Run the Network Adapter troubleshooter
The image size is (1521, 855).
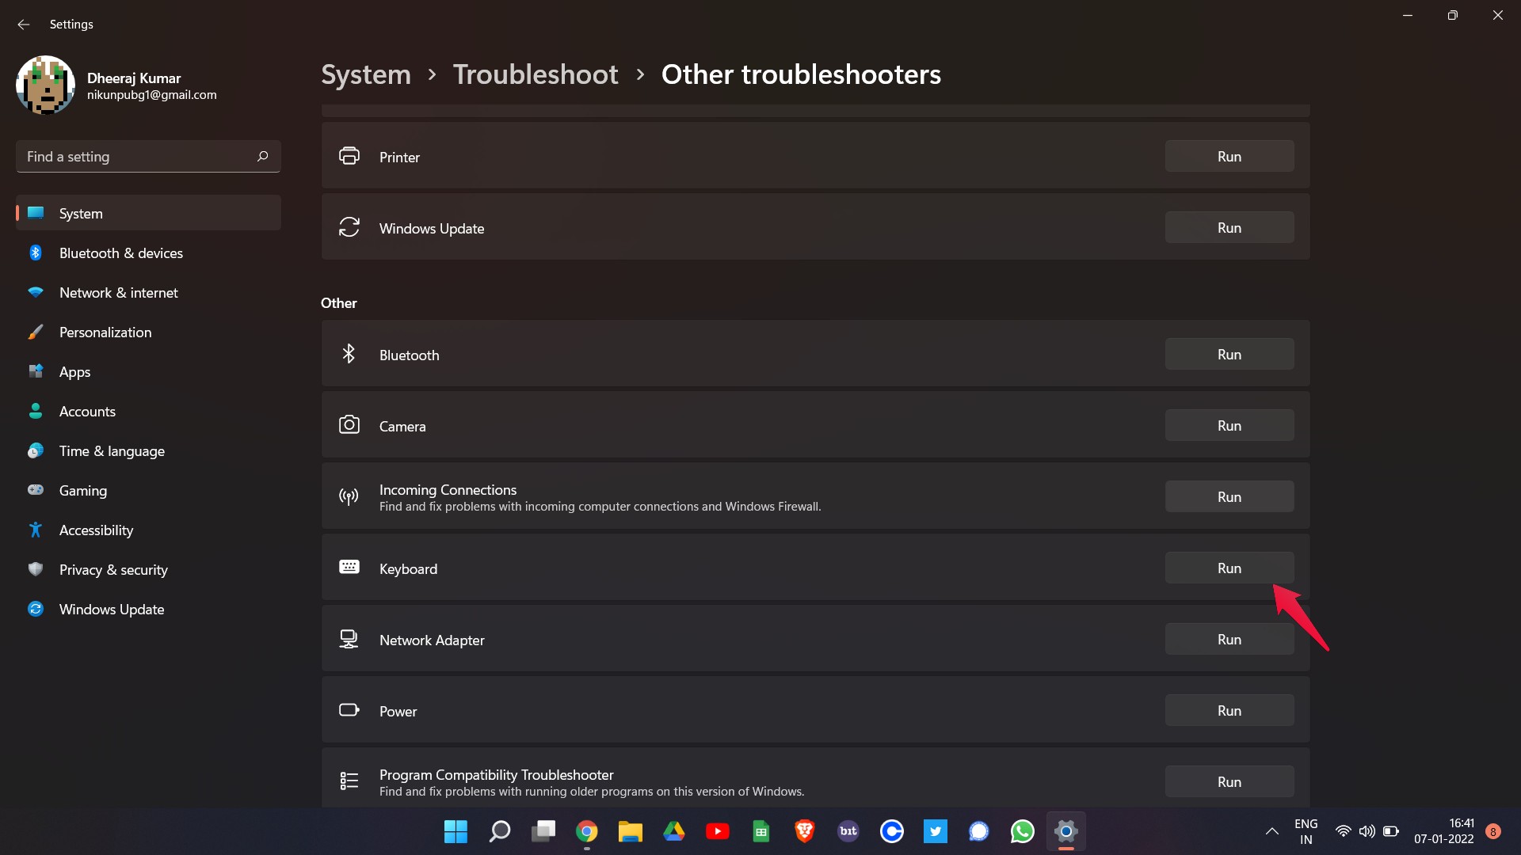point(1229,640)
